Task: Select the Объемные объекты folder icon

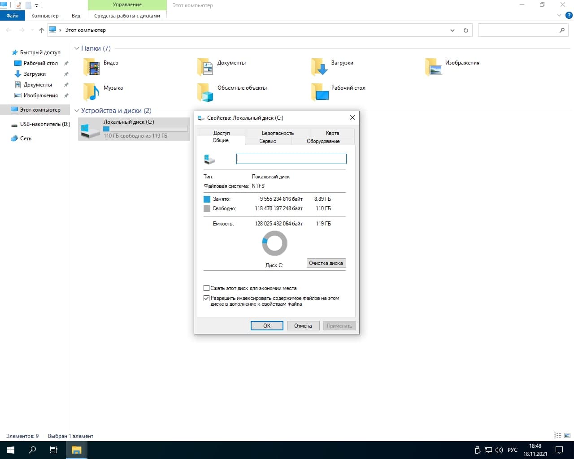Action: 205,92
